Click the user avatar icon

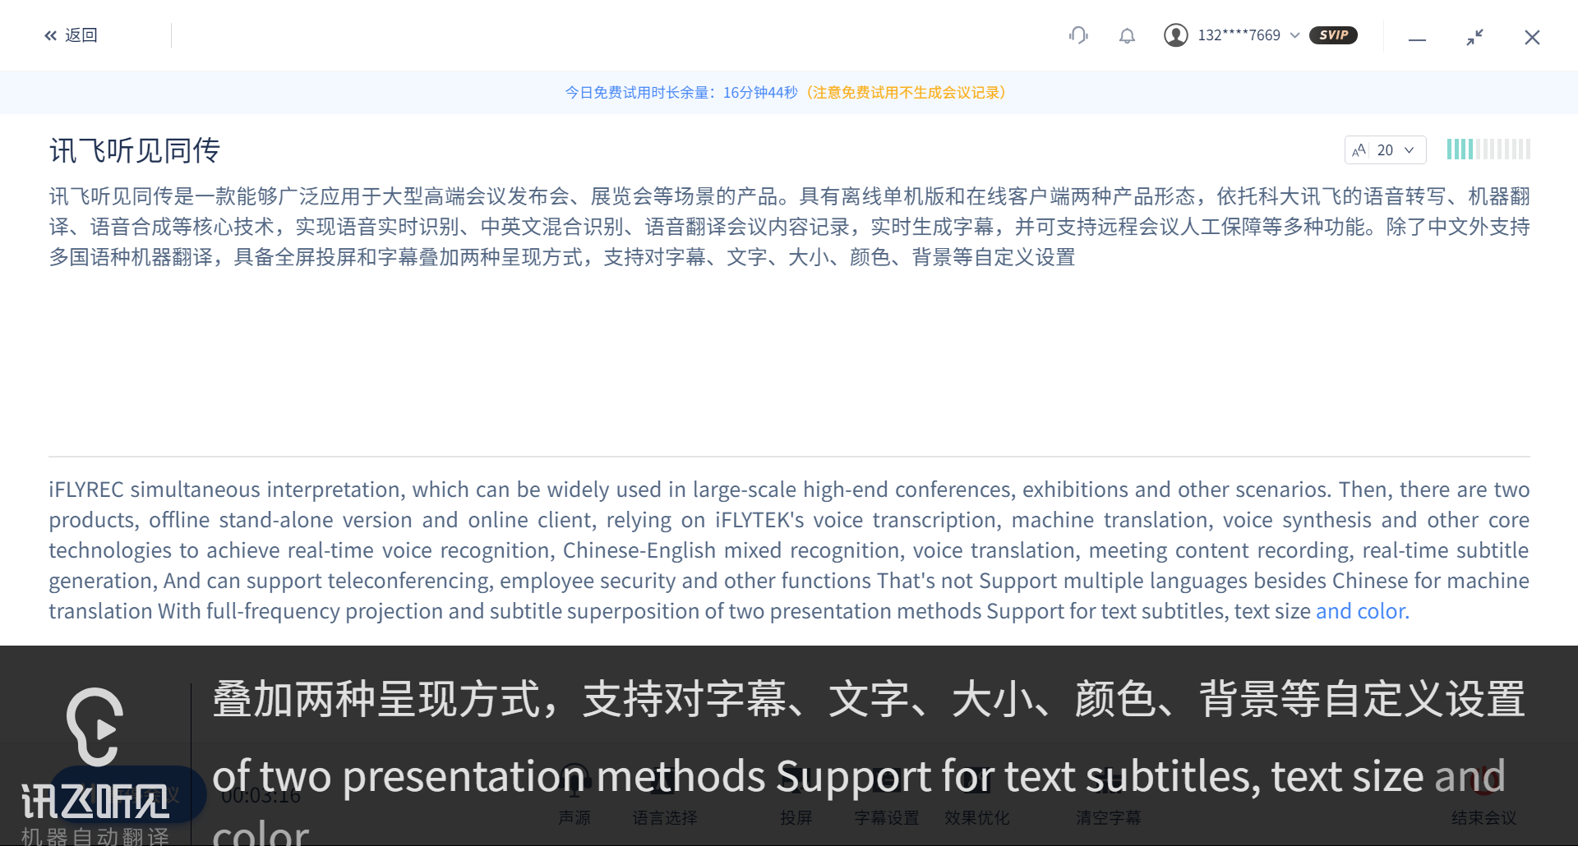pos(1176,35)
